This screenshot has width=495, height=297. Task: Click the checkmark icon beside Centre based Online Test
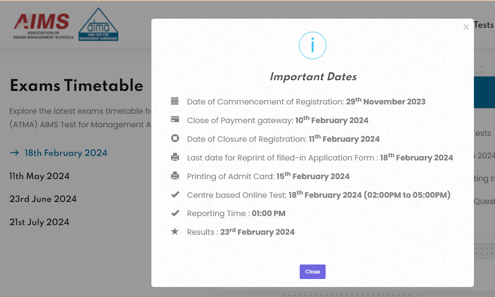175,194
